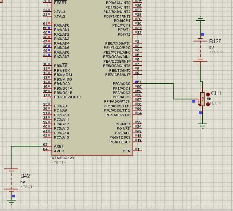
Task: Click the B42 reference label
Action: 25,176
